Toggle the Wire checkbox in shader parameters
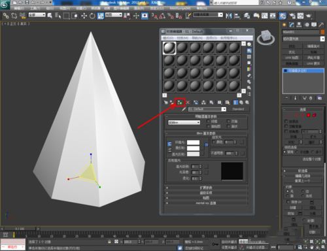The width and height of the screenshot is (327, 251). [x=209, y=122]
